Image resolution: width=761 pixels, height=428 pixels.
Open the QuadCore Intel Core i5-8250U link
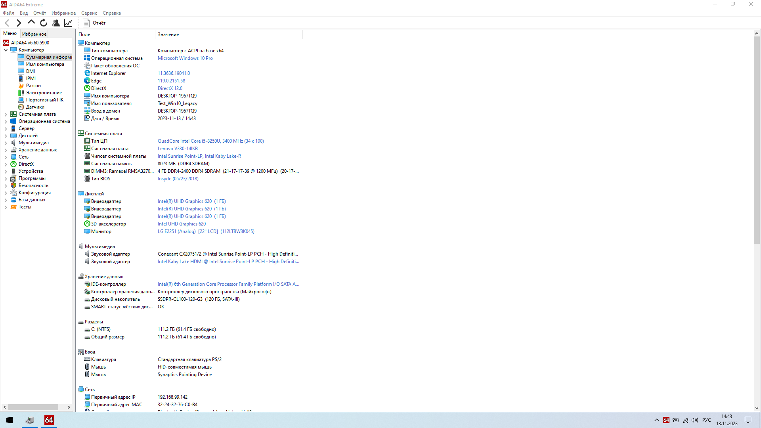click(x=210, y=141)
